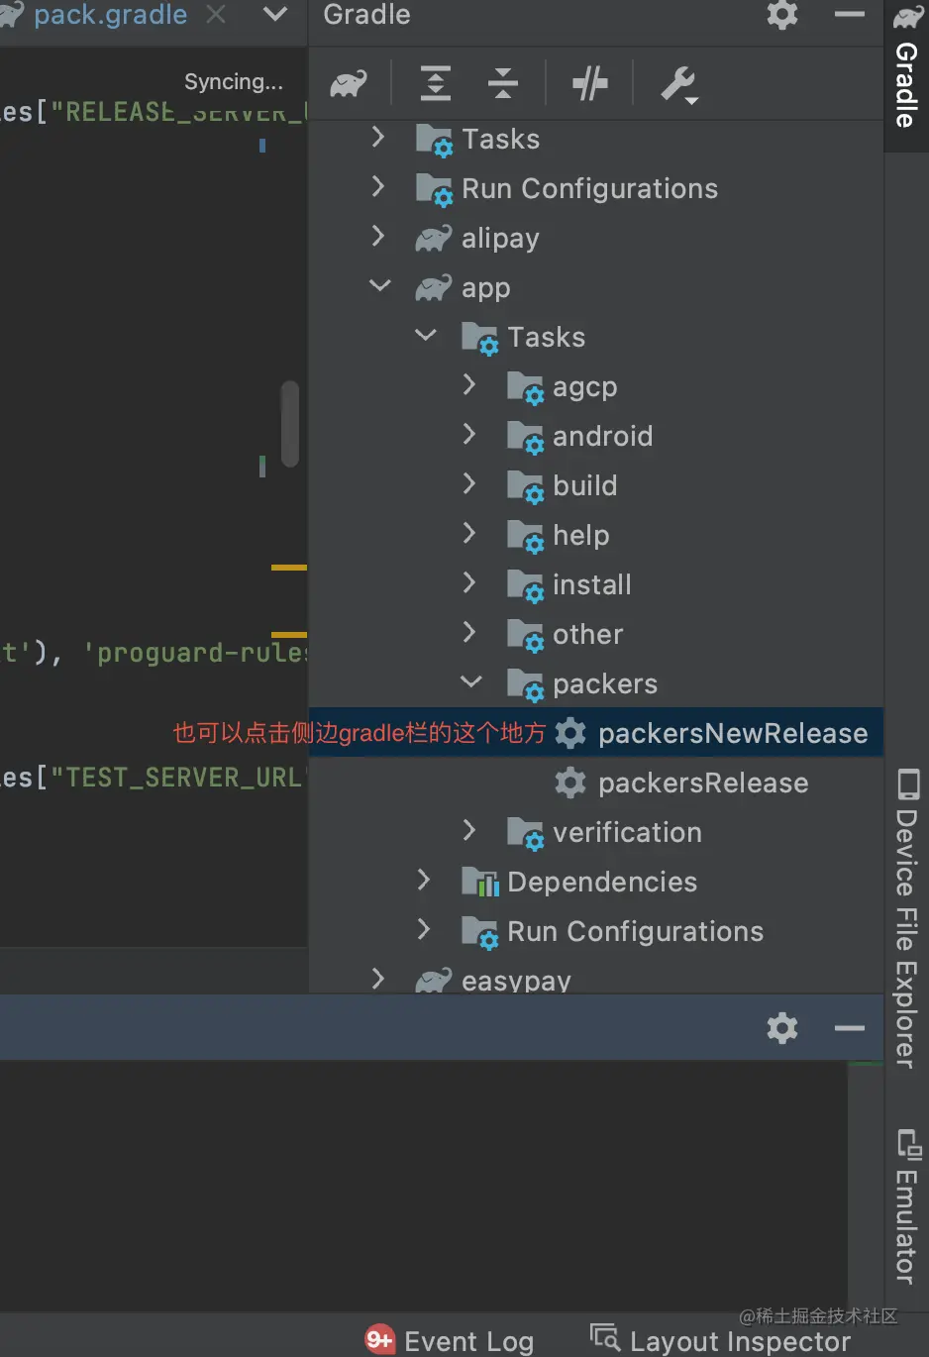Screen dimensions: 929x1357
Task: Click the app elephant module icon
Action: pos(434,288)
